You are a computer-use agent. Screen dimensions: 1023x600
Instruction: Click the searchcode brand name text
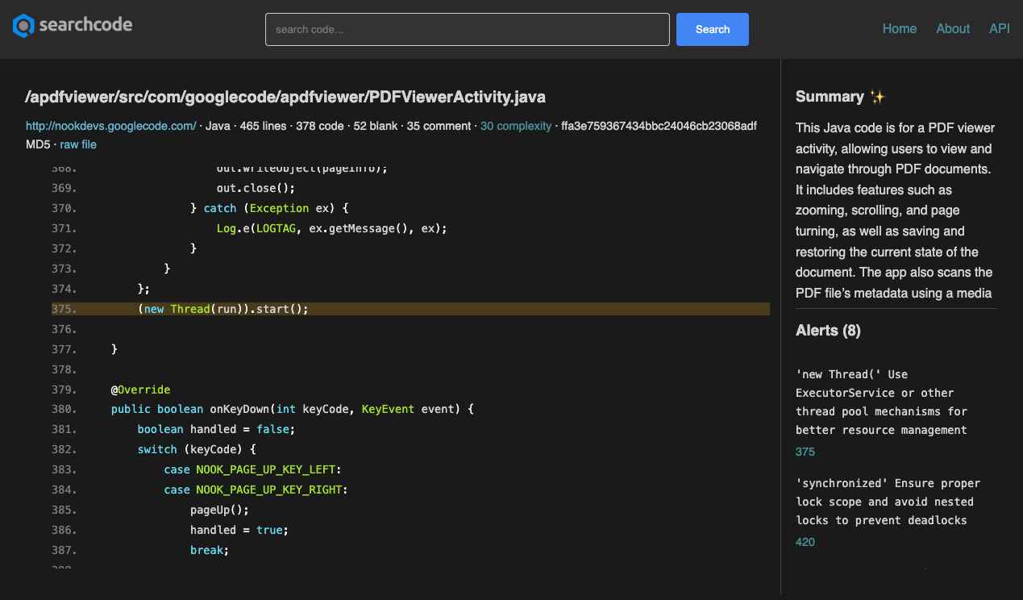[85, 26]
